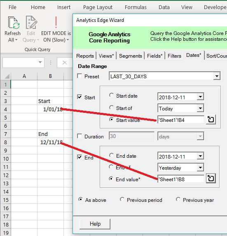Enable the Duration checkbox

80,136
